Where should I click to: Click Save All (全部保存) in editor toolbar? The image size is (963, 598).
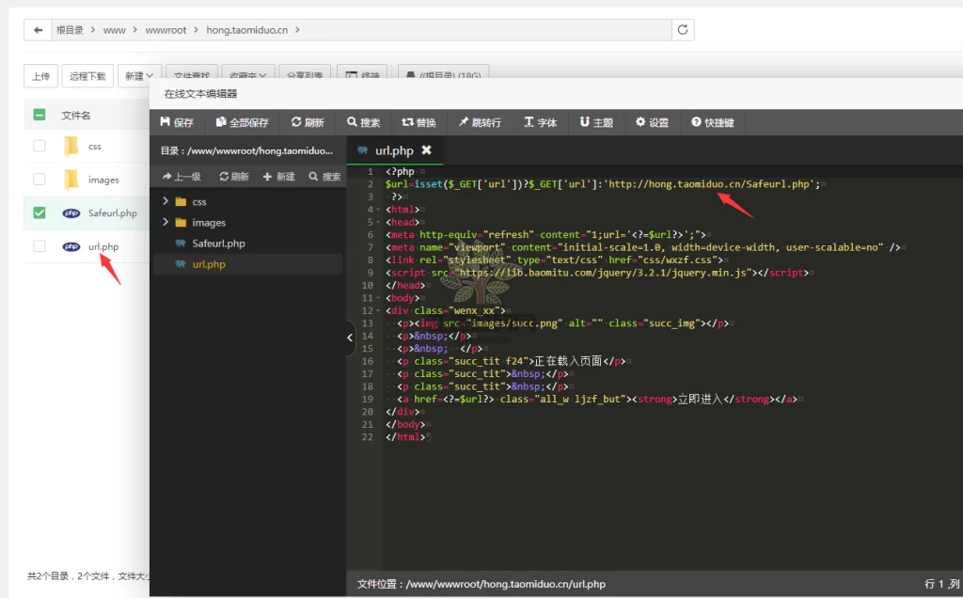point(243,122)
